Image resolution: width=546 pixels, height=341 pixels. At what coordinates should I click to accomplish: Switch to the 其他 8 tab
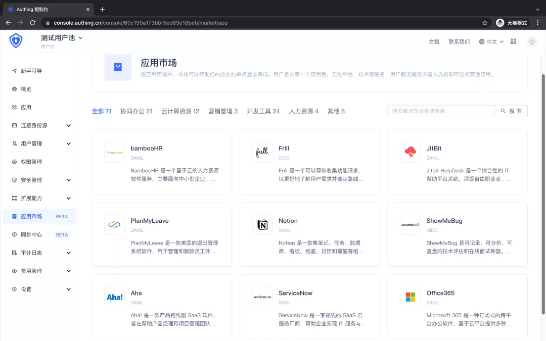(x=336, y=111)
